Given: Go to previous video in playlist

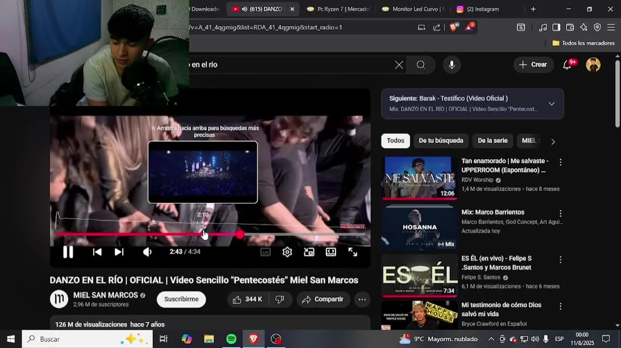Looking at the screenshot, I should [97, 252].
